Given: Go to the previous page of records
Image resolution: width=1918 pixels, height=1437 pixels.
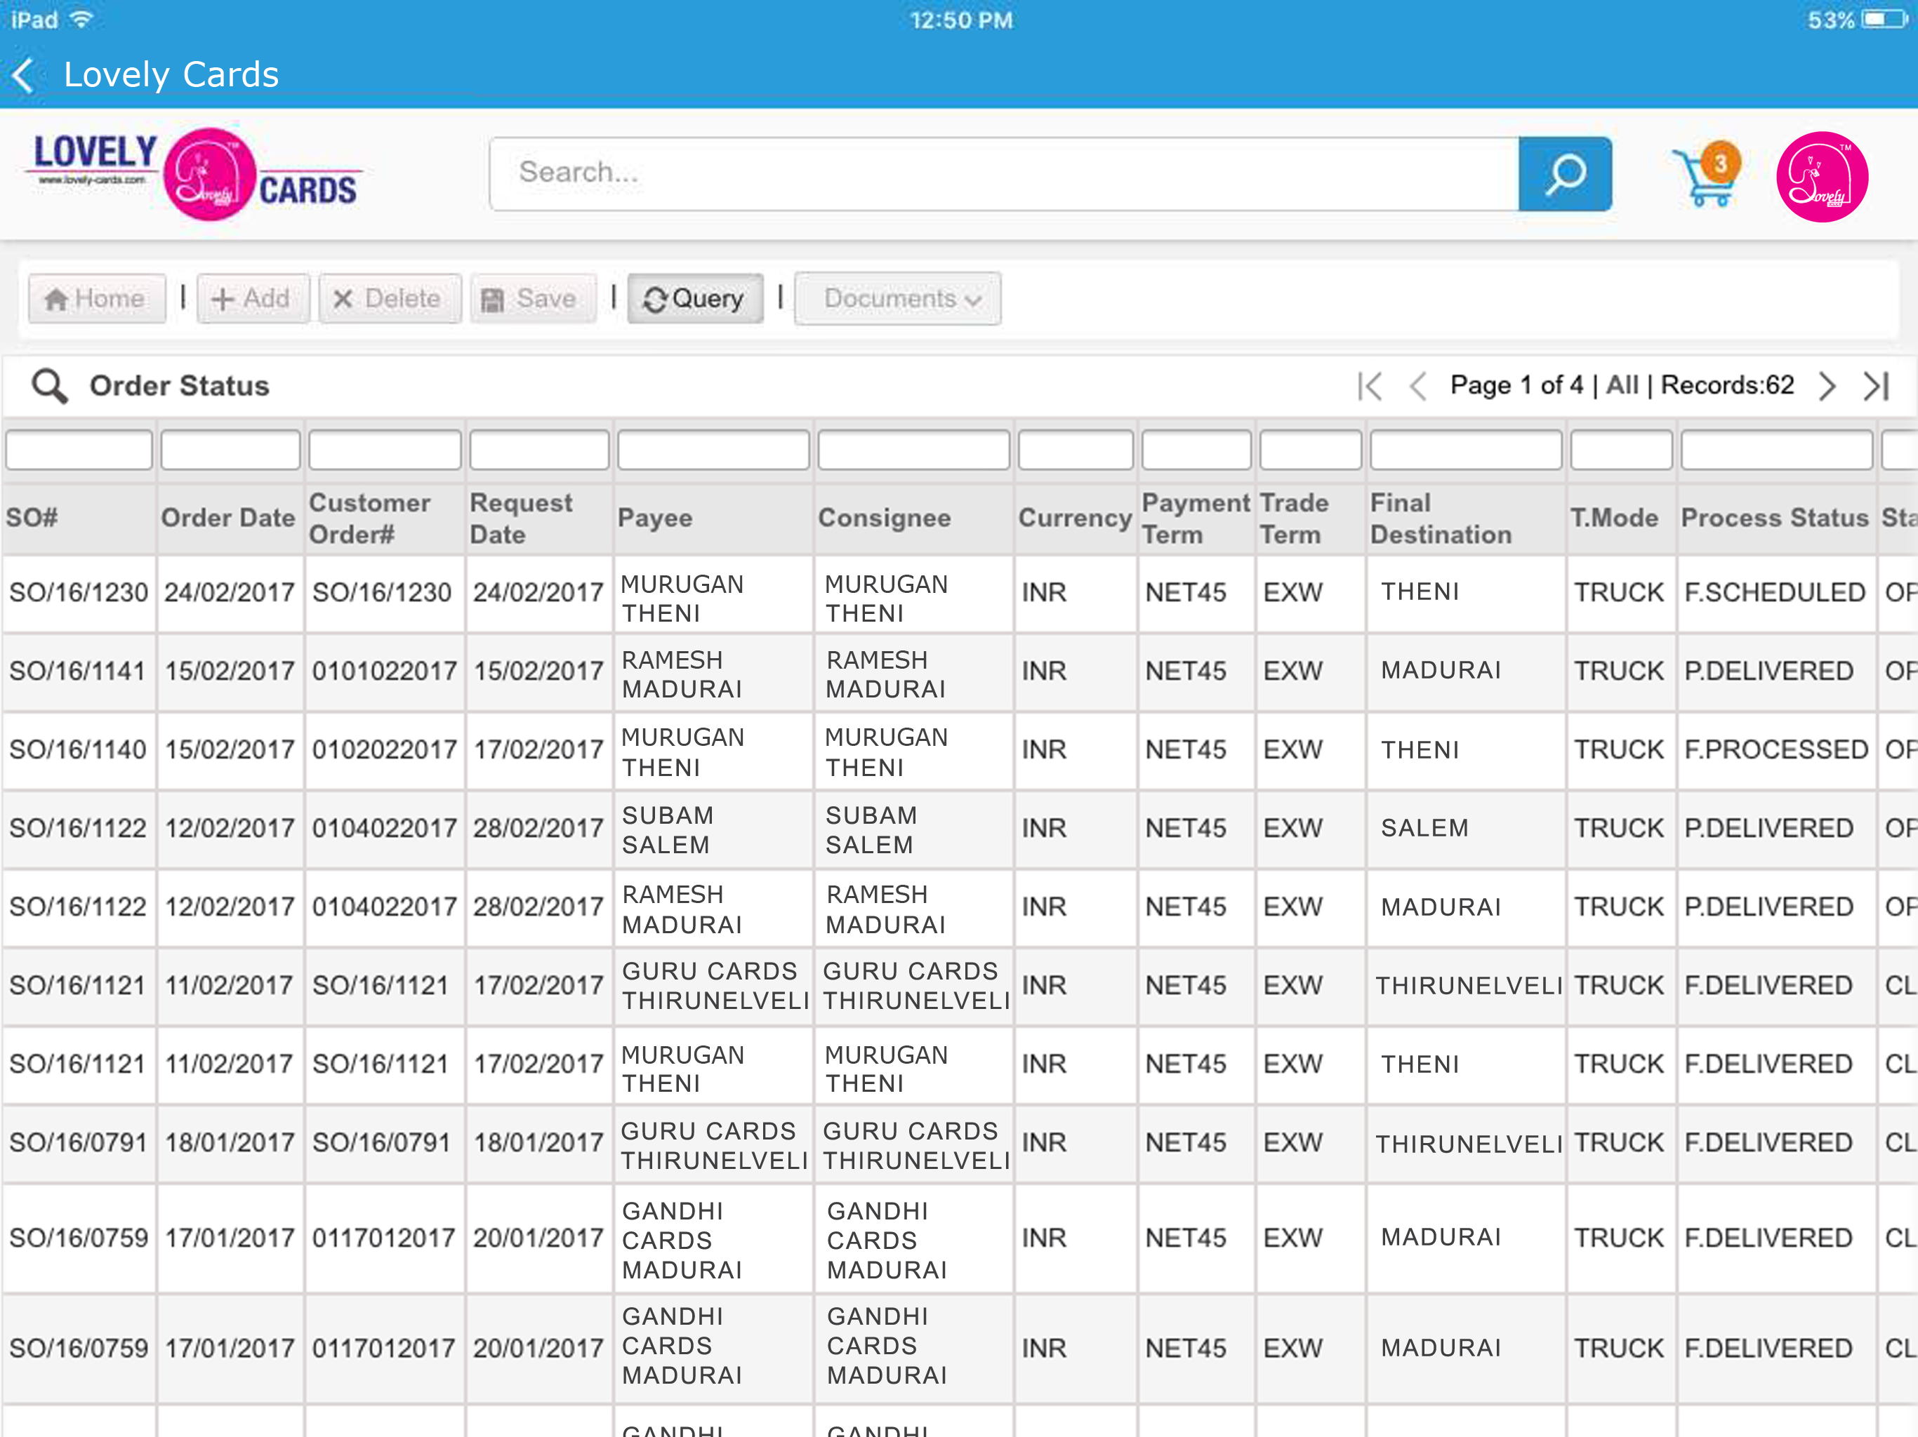Looking at the screenshot, I should click(1419, 386).
